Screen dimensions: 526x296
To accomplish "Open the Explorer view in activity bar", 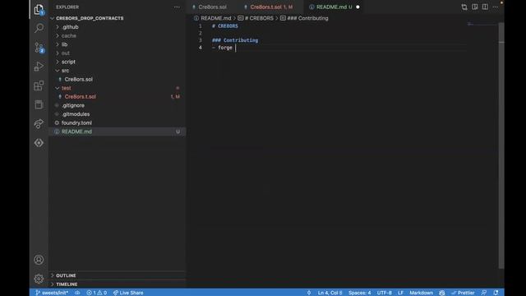I will 39,9.
